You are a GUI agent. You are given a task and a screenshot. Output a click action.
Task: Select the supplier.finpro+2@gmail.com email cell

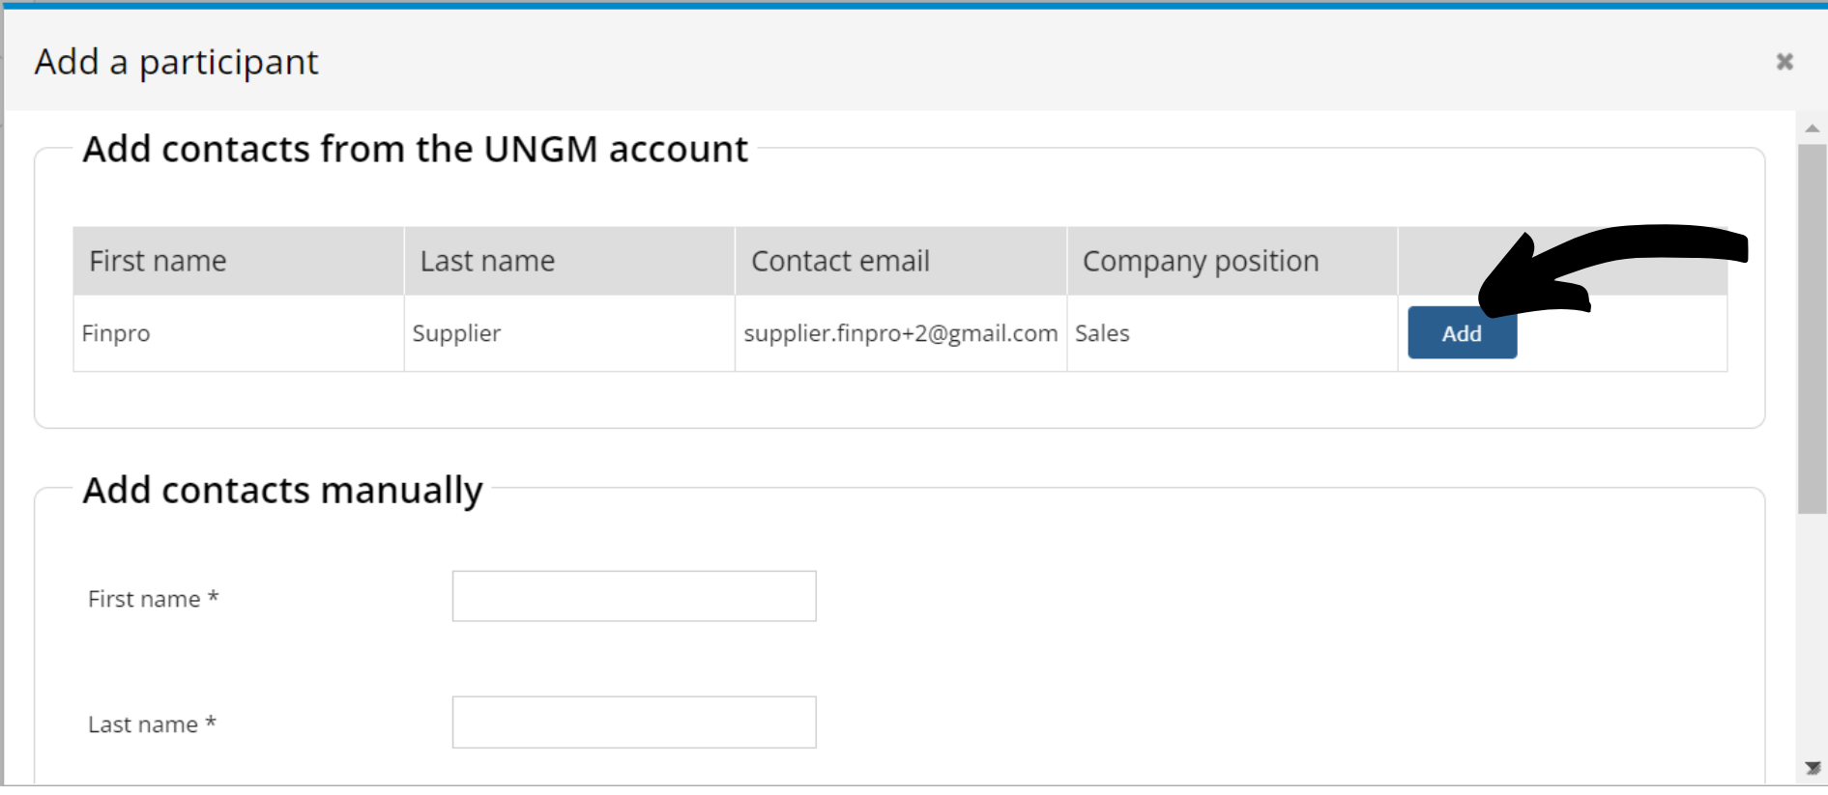tap(901, 333)
